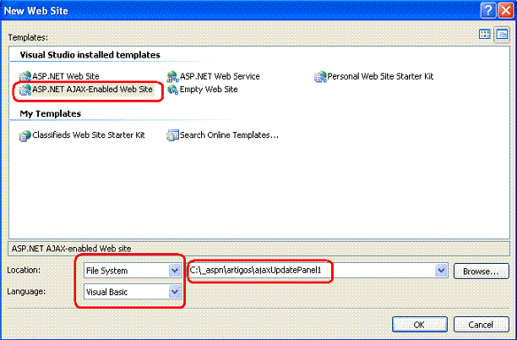Click the My Templates heading
Viewport: 517px width, 340px height.
coord(51,113)
